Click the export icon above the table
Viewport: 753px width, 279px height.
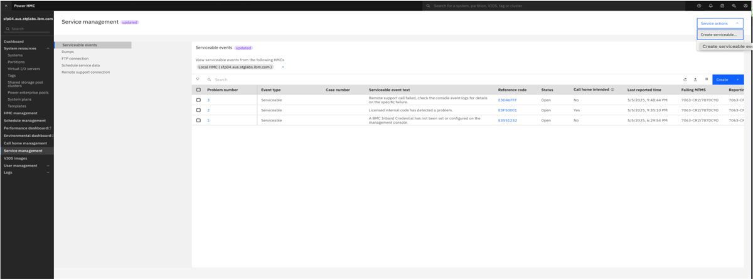point(695,79)
